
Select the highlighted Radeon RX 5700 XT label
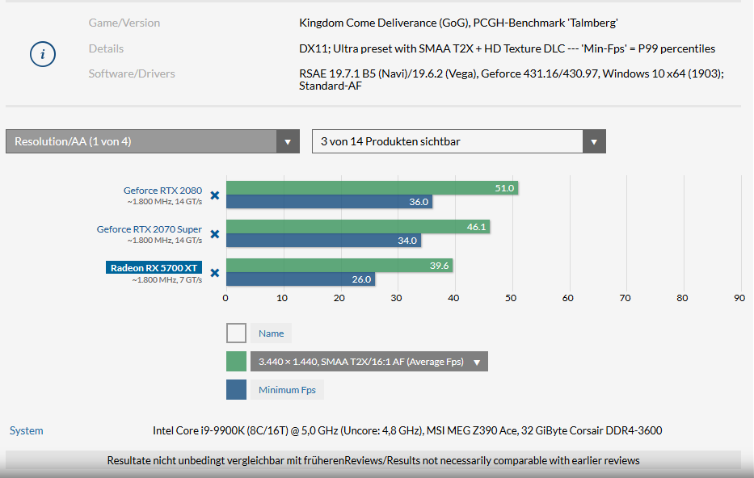tap(154, 267)
